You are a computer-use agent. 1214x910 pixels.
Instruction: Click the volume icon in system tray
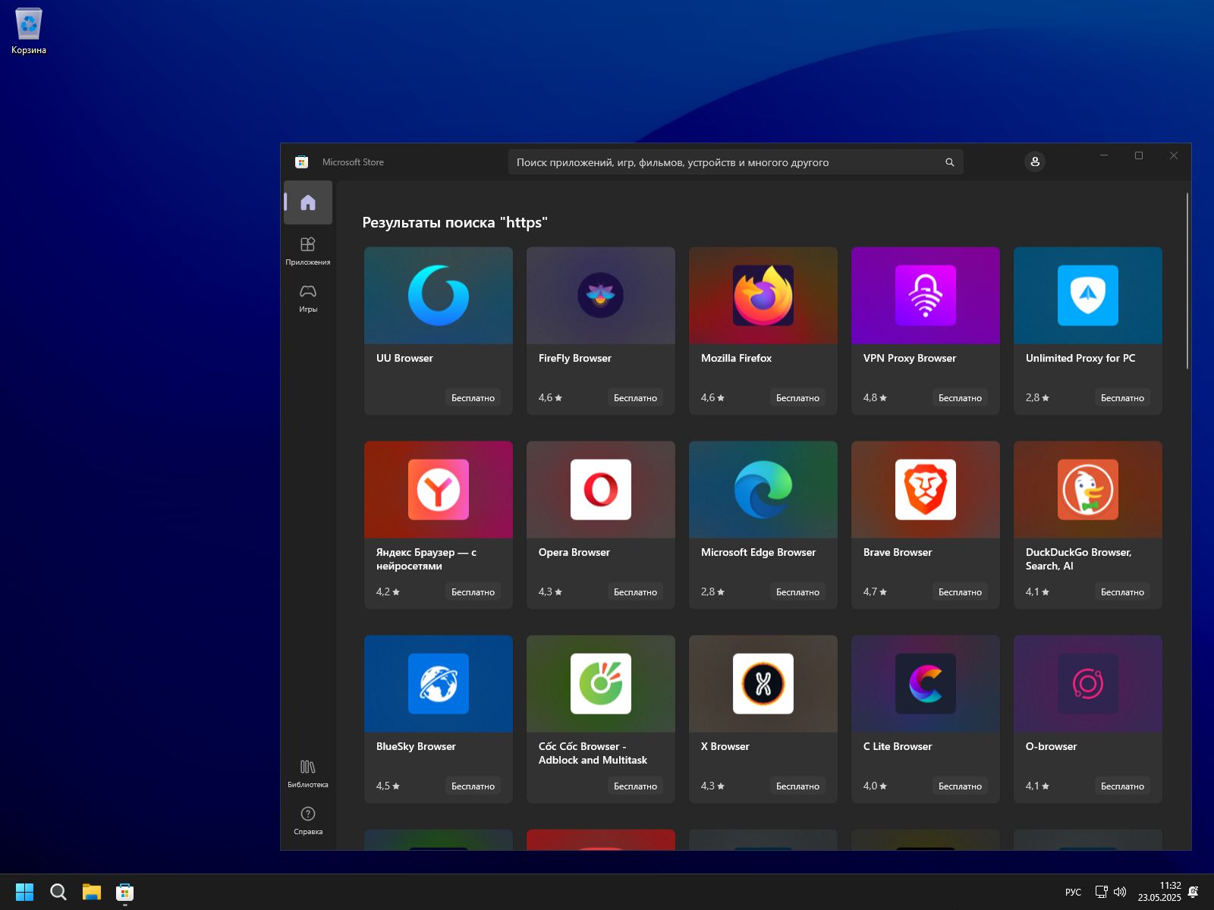pyautogui.click(x=1120, y=892)
